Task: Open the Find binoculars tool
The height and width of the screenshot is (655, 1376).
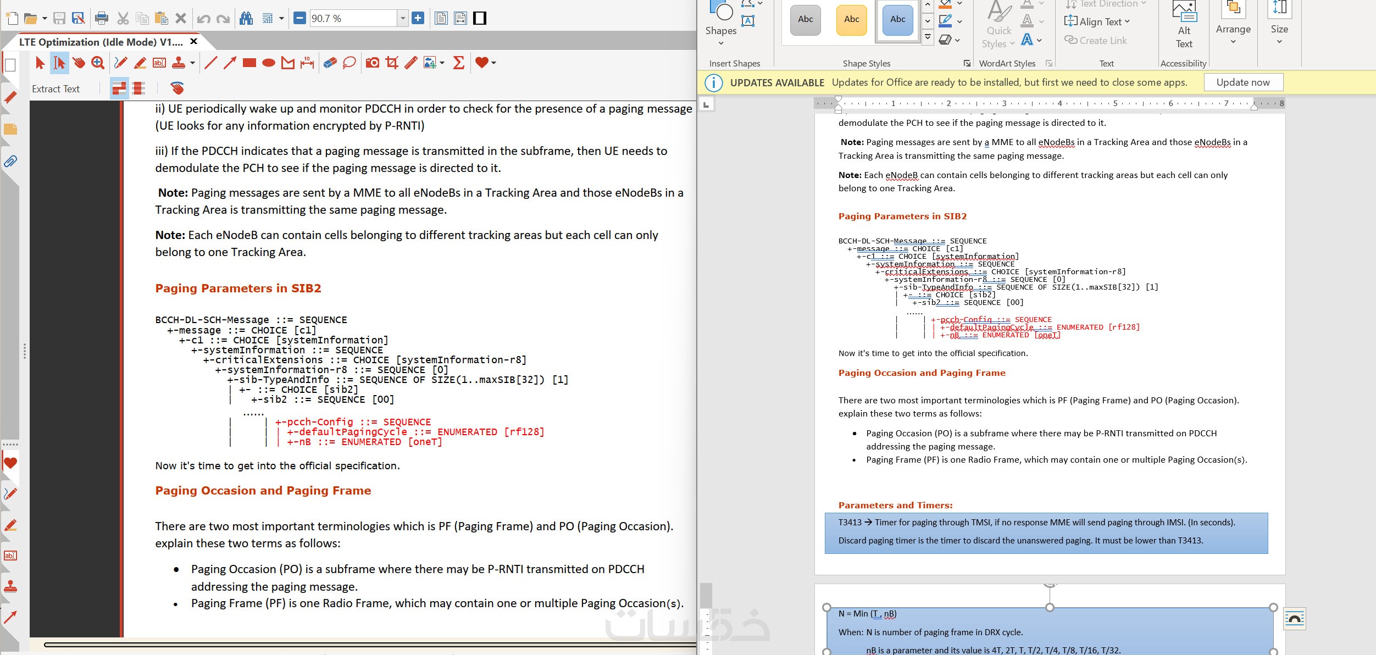Action: [246, 19]
